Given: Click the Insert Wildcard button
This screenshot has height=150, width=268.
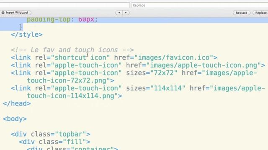Looking at the screenshot, I should point(15,12).
